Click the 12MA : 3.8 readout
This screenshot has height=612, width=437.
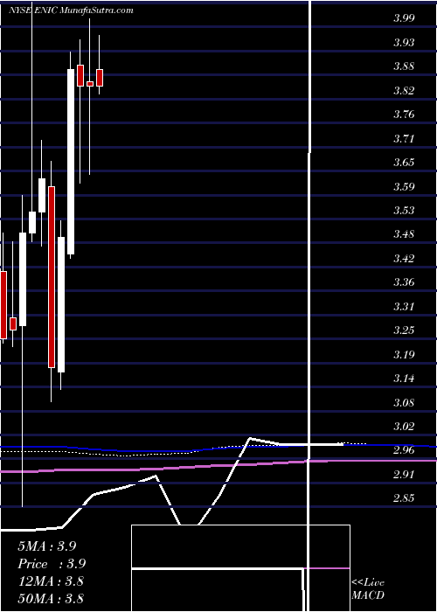point(51,581)
